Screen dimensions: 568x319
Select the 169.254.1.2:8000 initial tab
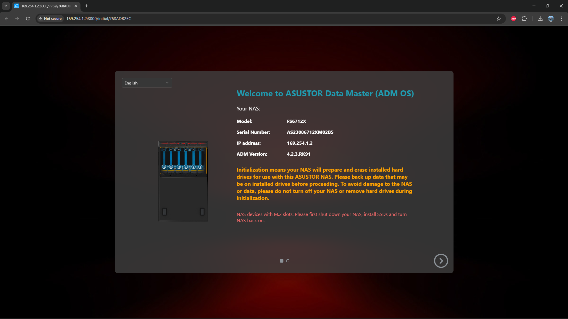point(44,6)
